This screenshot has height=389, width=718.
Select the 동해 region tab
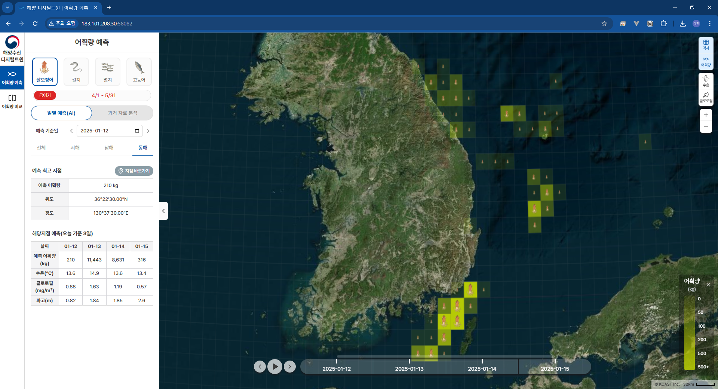143,148
